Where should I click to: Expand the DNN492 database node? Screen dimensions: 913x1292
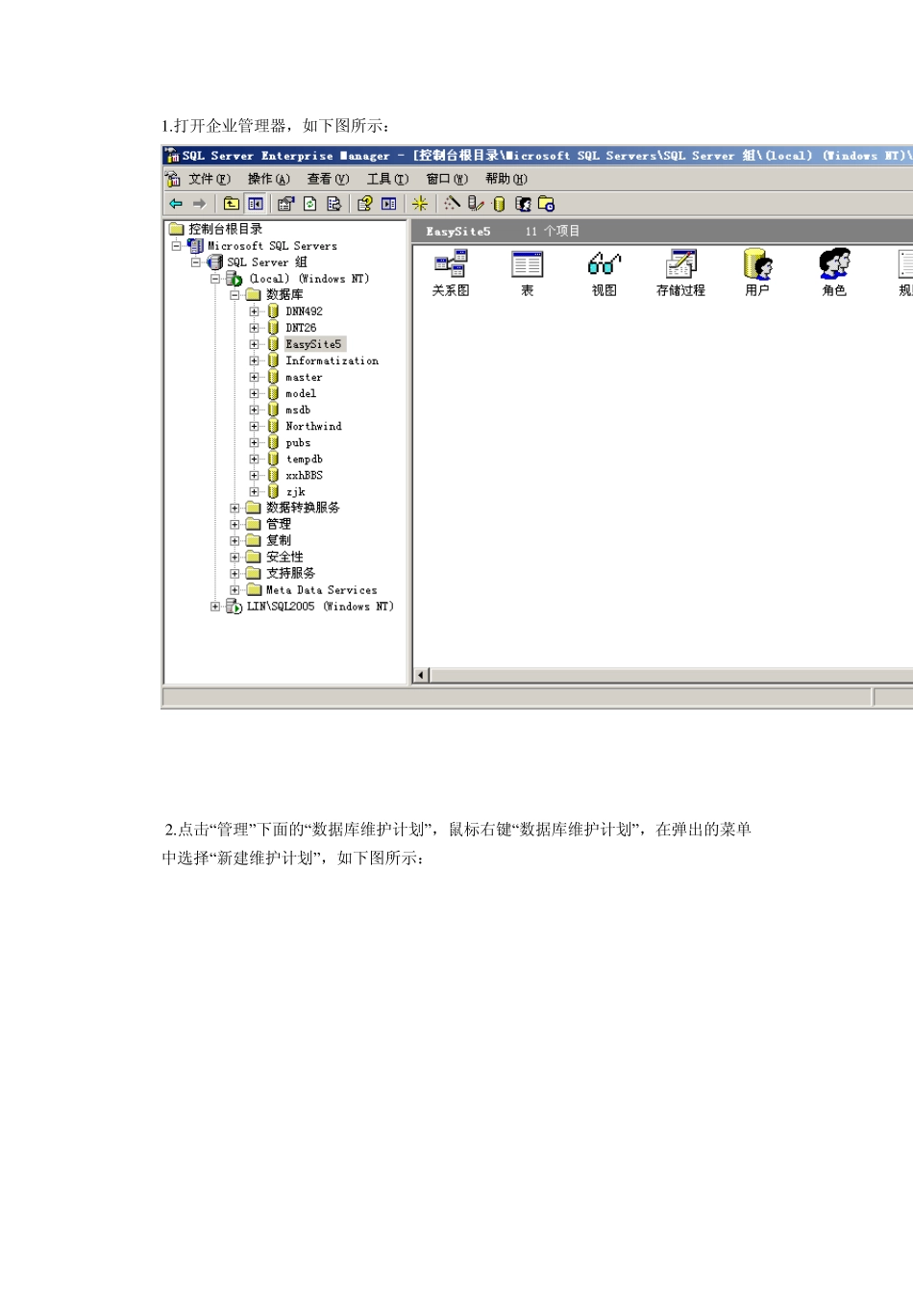(x=254, y=311)
